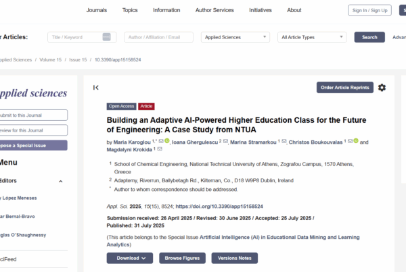Open the Issue 15 breadcrumb link

pos(78,59)
